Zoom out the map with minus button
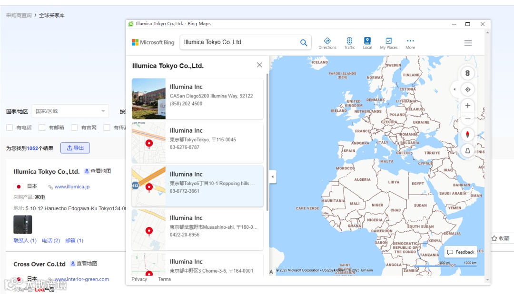514x294 pixels. pos(467,118)
